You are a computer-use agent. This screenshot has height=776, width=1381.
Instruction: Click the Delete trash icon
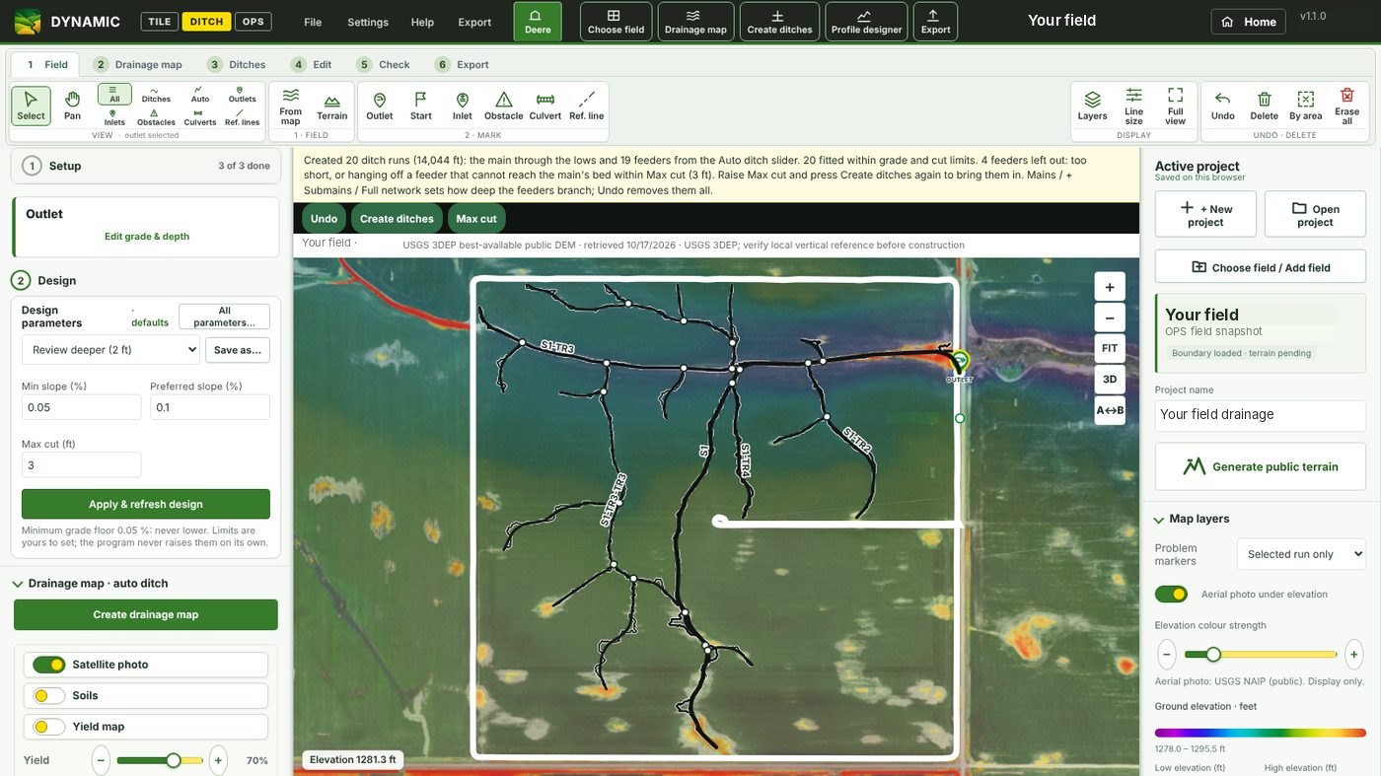(1264, 106)
